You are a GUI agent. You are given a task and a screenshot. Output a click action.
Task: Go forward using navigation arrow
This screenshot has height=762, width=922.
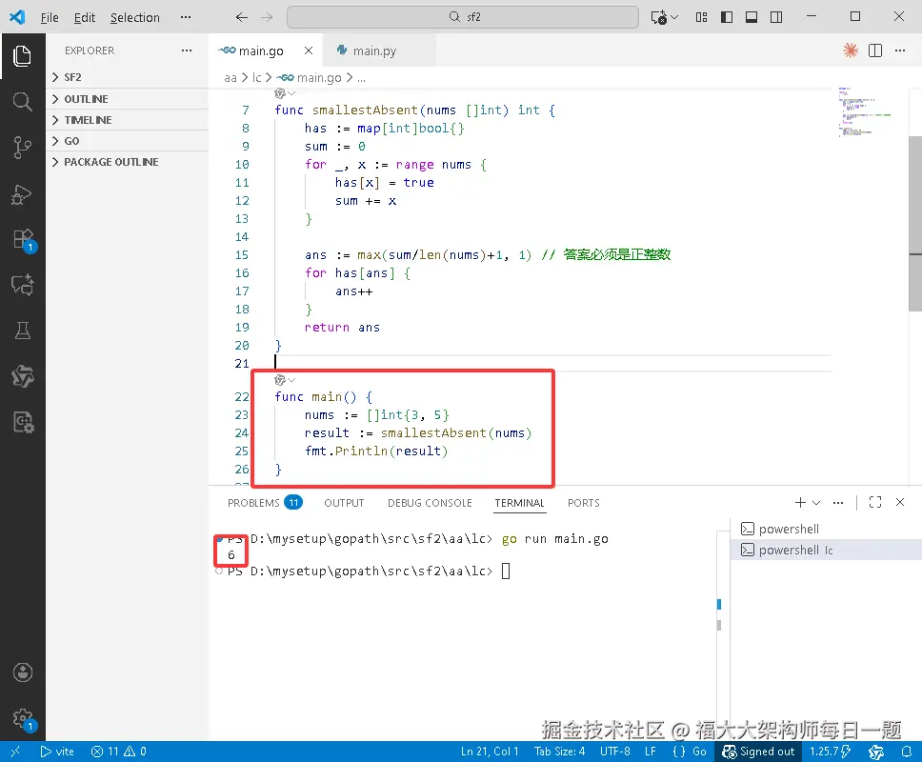point(267,17)
